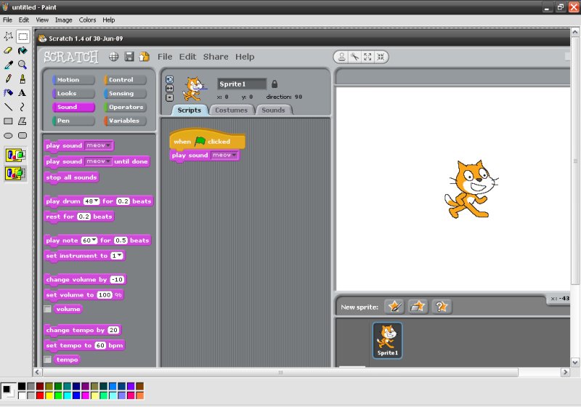Select the Text tool in Paint
Viewport: 581px width, 407px height.
coord(23,93)
